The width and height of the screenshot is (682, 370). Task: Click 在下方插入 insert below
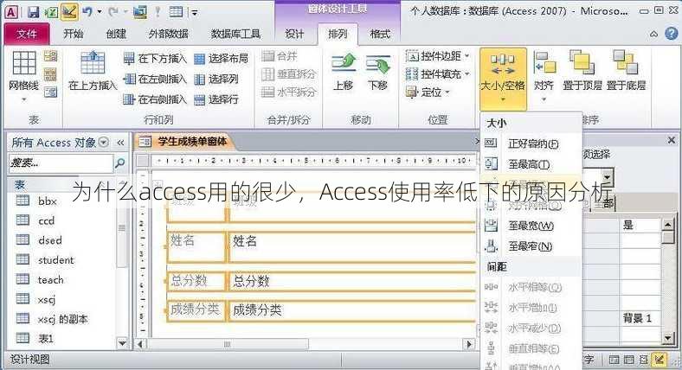[155, 58]
